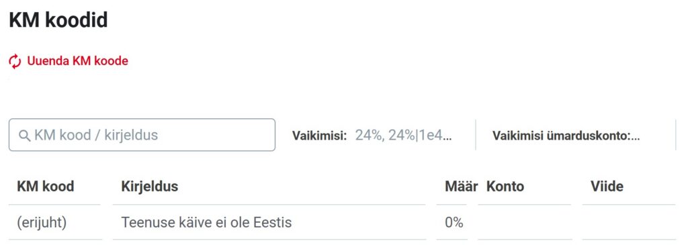Click the red refresh arrows icon
This screenshot has width=688, height=245.
(x=15, y=61)
